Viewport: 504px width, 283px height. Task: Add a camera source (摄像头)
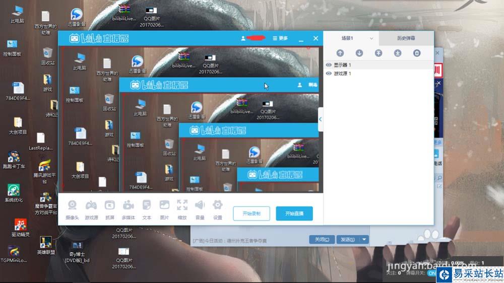(72, 209)
